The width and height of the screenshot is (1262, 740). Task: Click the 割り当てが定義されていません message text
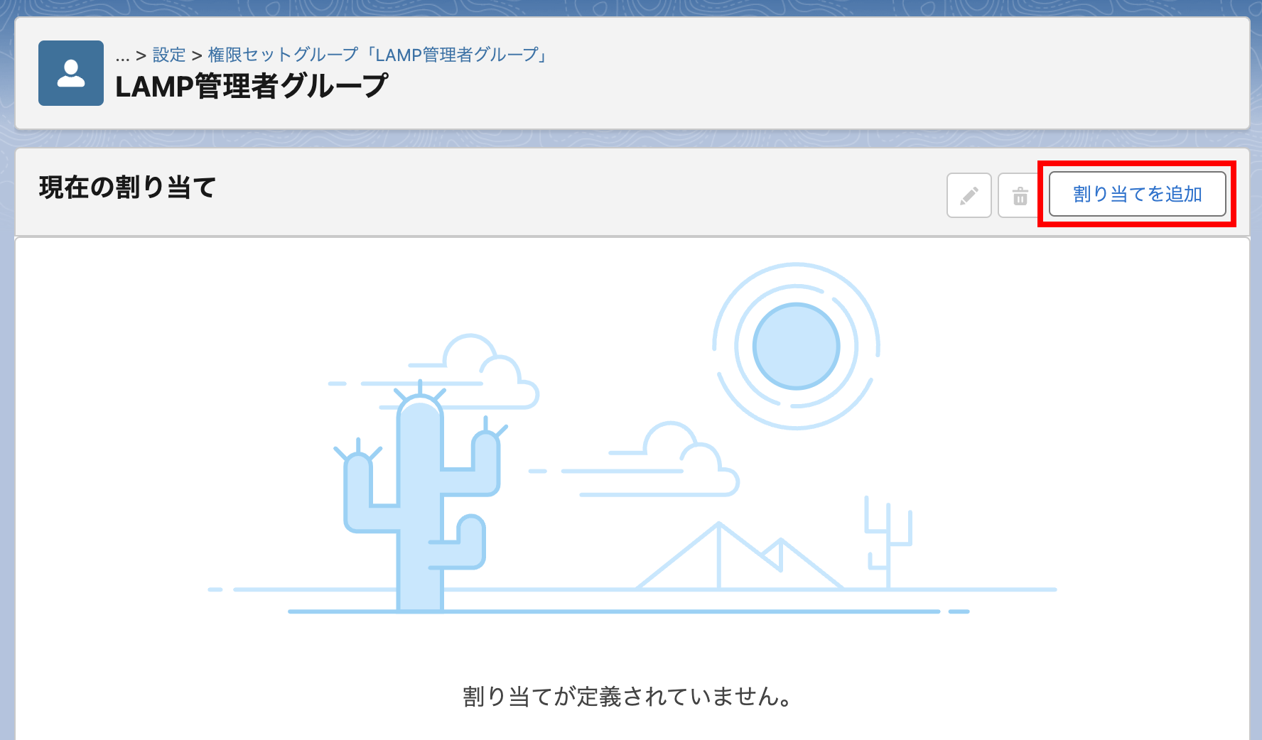[627, 696]
